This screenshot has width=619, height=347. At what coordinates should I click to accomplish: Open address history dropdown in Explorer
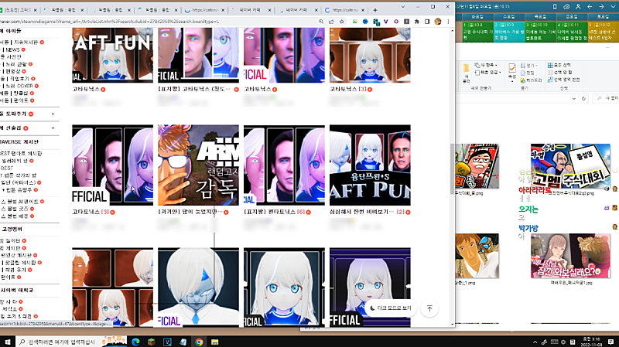(x=573, y=99)
